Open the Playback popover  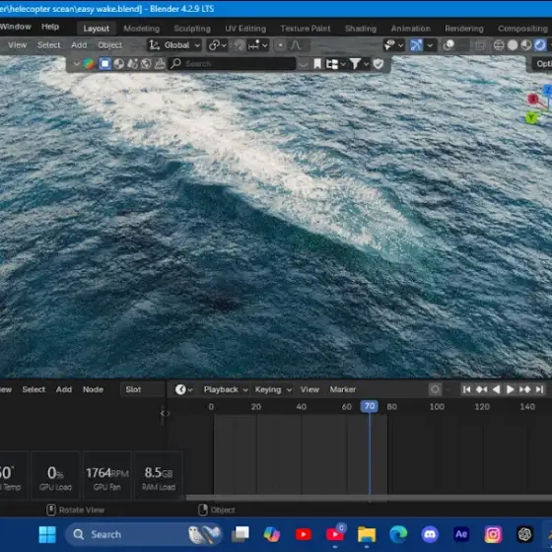(226, 389)
